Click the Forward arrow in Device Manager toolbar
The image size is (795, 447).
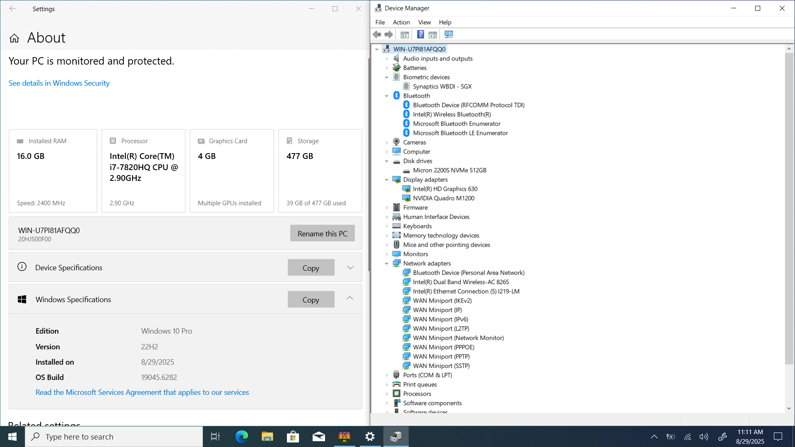[x=388, y=34]
